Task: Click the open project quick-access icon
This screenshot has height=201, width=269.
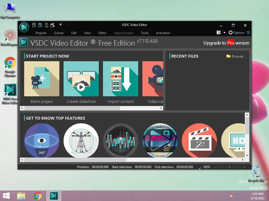Action: pos(40,25)
